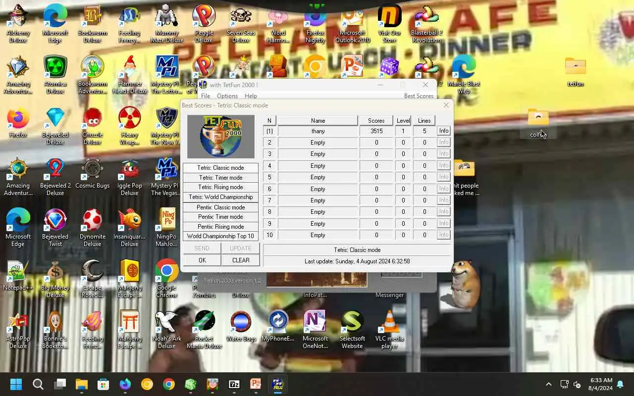Show Tetris: World Championship scores

click(220, 197)
